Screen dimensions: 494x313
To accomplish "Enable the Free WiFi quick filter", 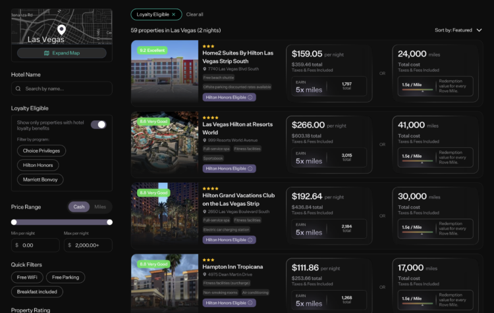I will pyautogui.click(x=27, y=277).
